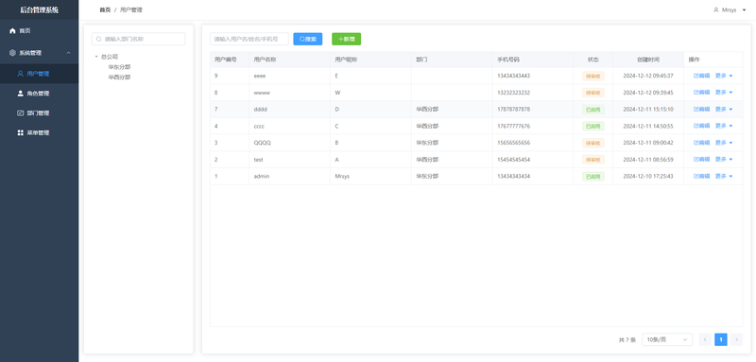Click the menu management grid icon
This screenshot has width=756, height=362.
click(20, 132)
